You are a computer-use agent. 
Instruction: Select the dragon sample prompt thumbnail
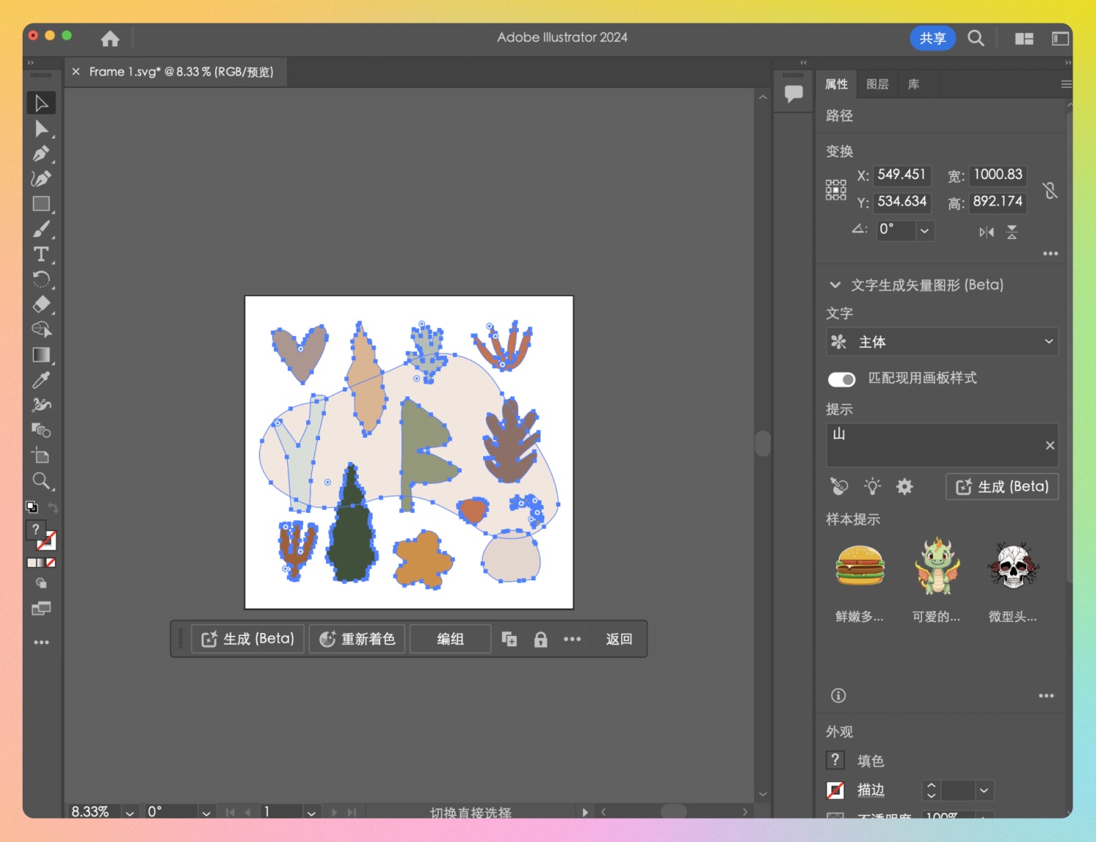tap(937, 566)
